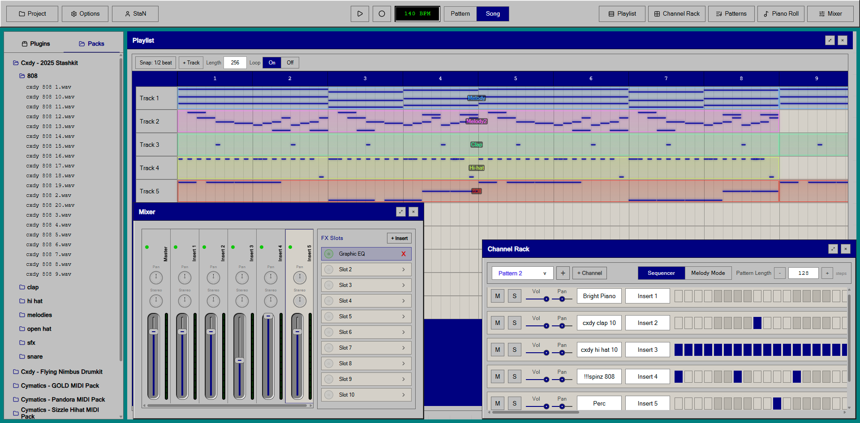This screenshot has width=860, height=423.
Task: Click the Insert 5 pan knob
Action: 300,278
